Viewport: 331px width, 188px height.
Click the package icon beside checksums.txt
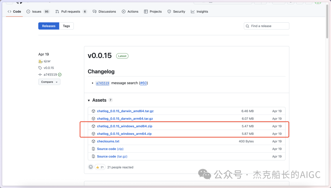point(93,142)
